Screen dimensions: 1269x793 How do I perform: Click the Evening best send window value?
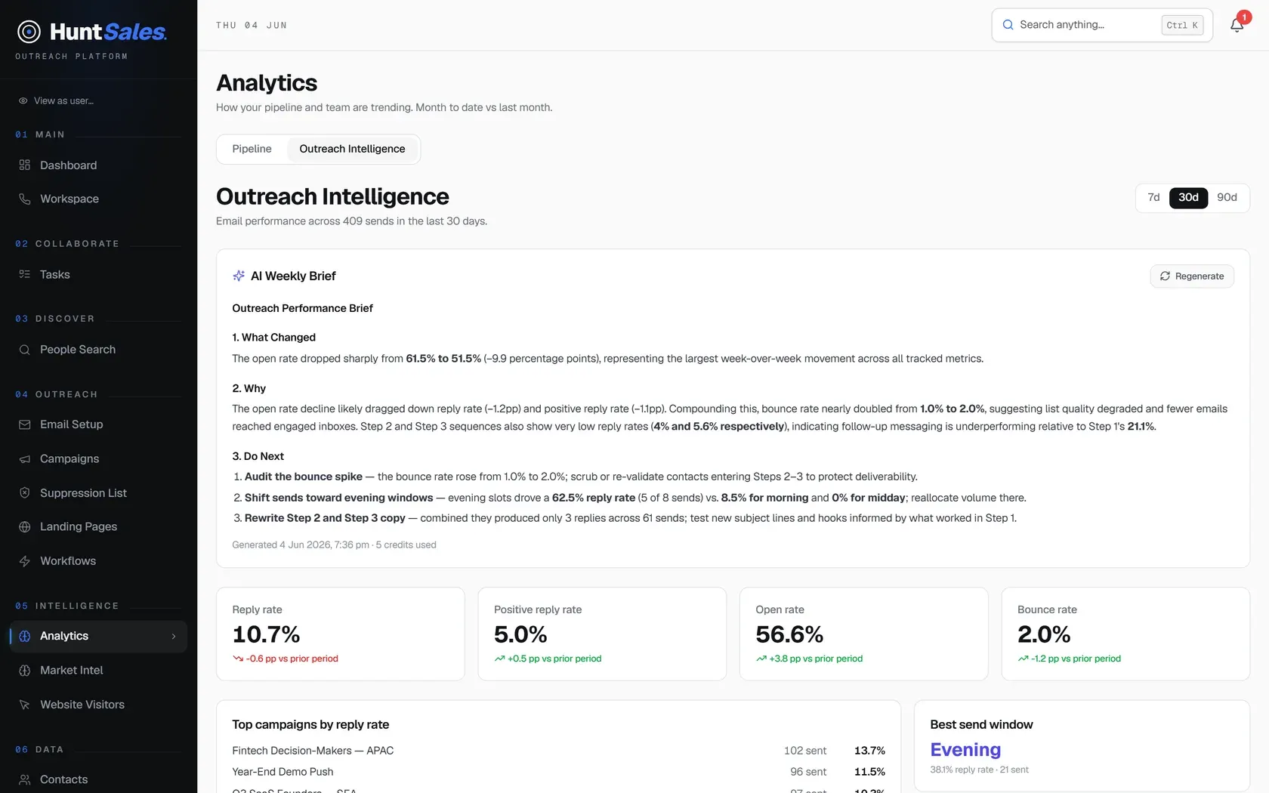click(x=965, y=749)
